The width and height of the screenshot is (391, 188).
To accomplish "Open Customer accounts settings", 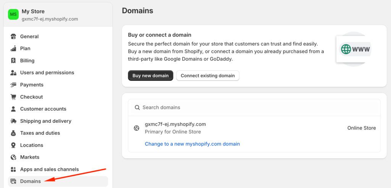I will 43,109.
